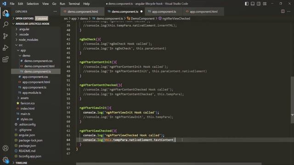
Task: Click the horizontal editor scrollbar
Action: coord(169,164)
